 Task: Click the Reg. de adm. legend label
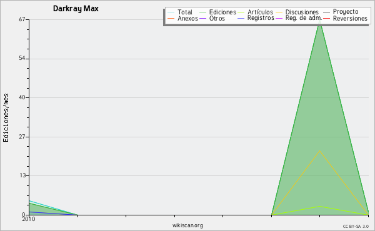[x=304, y=18]
